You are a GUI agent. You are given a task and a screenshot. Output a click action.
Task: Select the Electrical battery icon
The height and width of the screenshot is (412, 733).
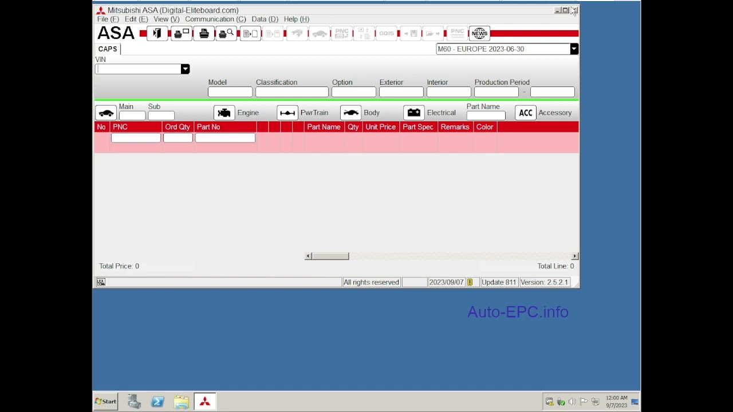click(414, 113)
